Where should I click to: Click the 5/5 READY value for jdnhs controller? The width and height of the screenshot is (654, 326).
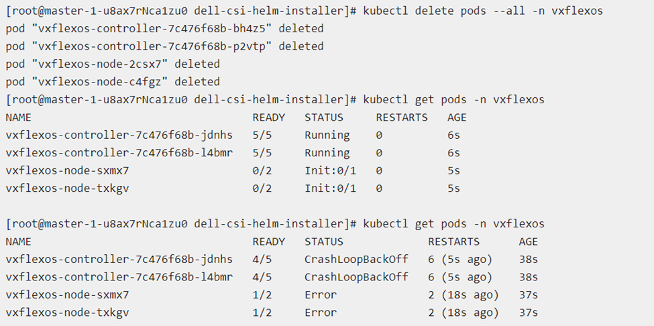tap(262, 135)
